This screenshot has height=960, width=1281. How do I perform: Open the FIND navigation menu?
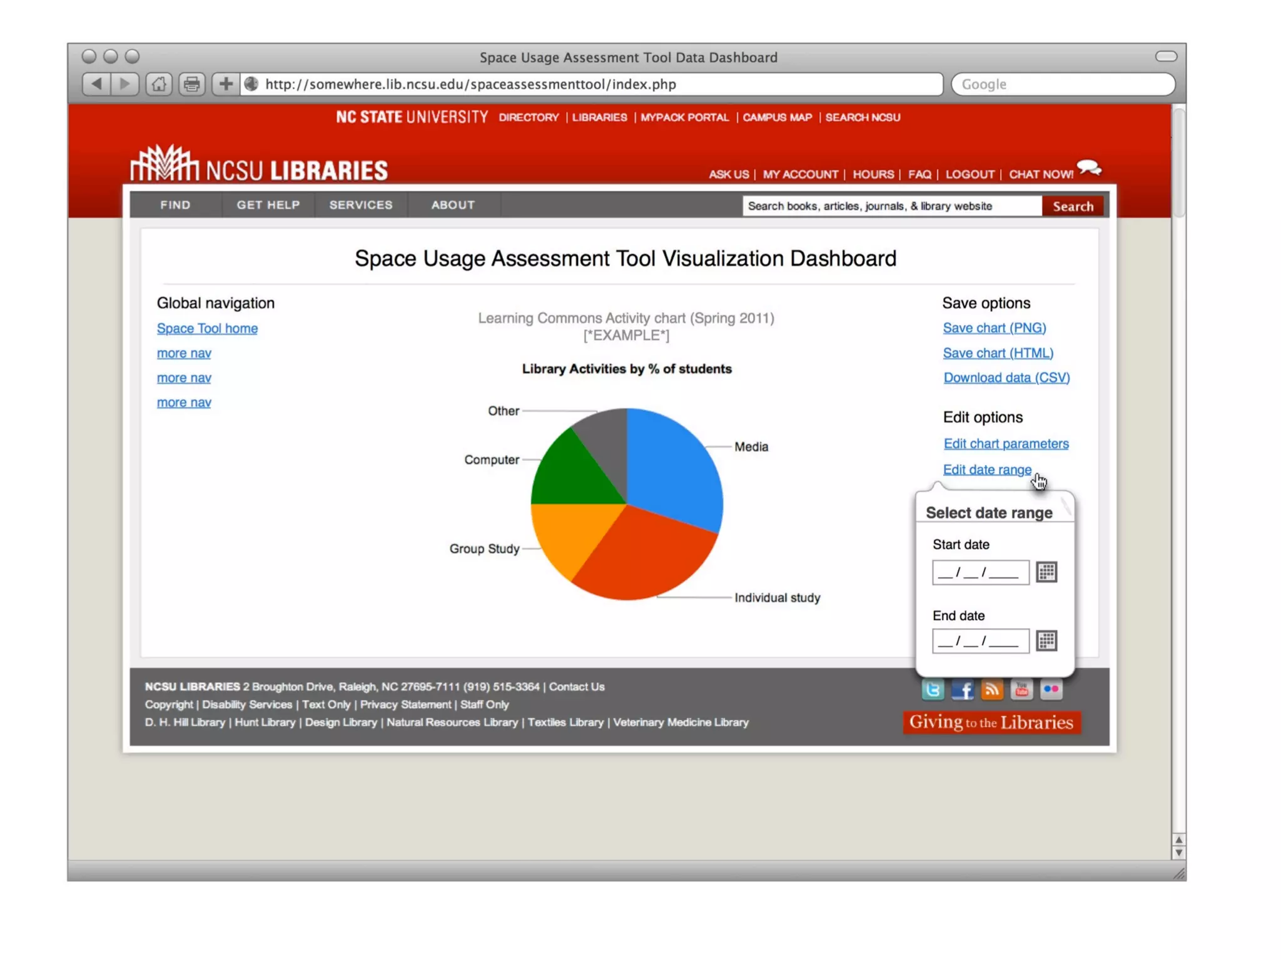[x=175, y=205]
